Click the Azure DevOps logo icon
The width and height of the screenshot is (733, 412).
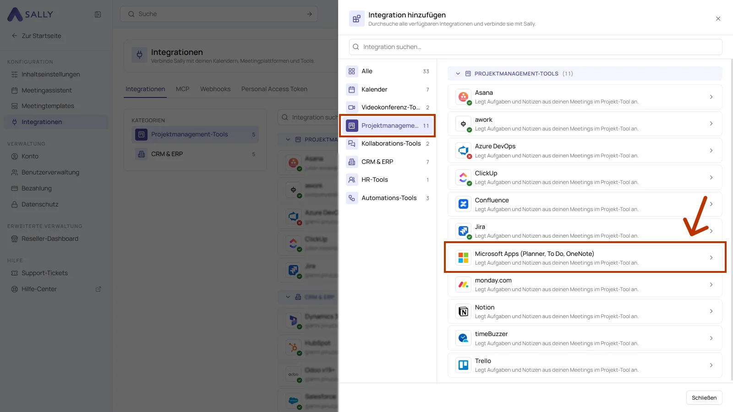[x=463, y=150]
